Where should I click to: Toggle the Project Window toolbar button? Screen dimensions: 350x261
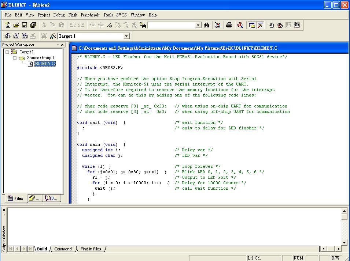tap(252, 25)
